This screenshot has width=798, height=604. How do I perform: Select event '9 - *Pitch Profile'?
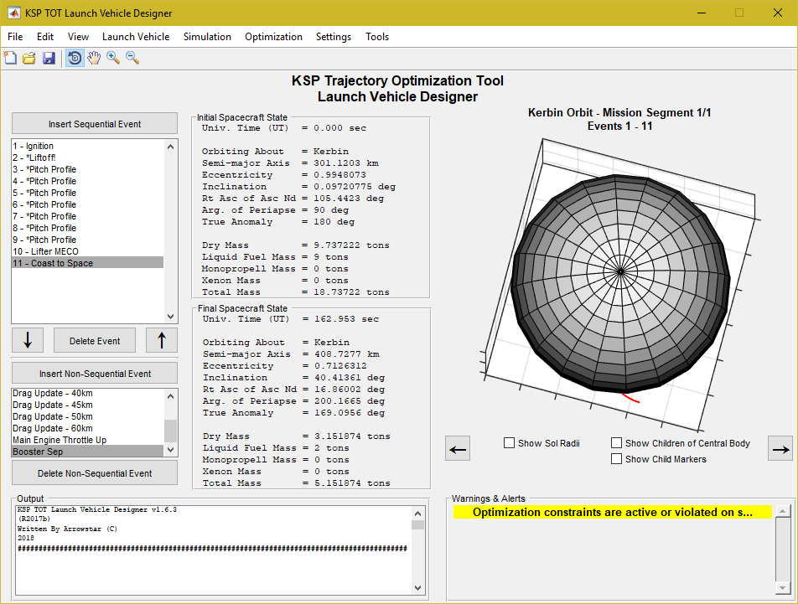[87, 240]
